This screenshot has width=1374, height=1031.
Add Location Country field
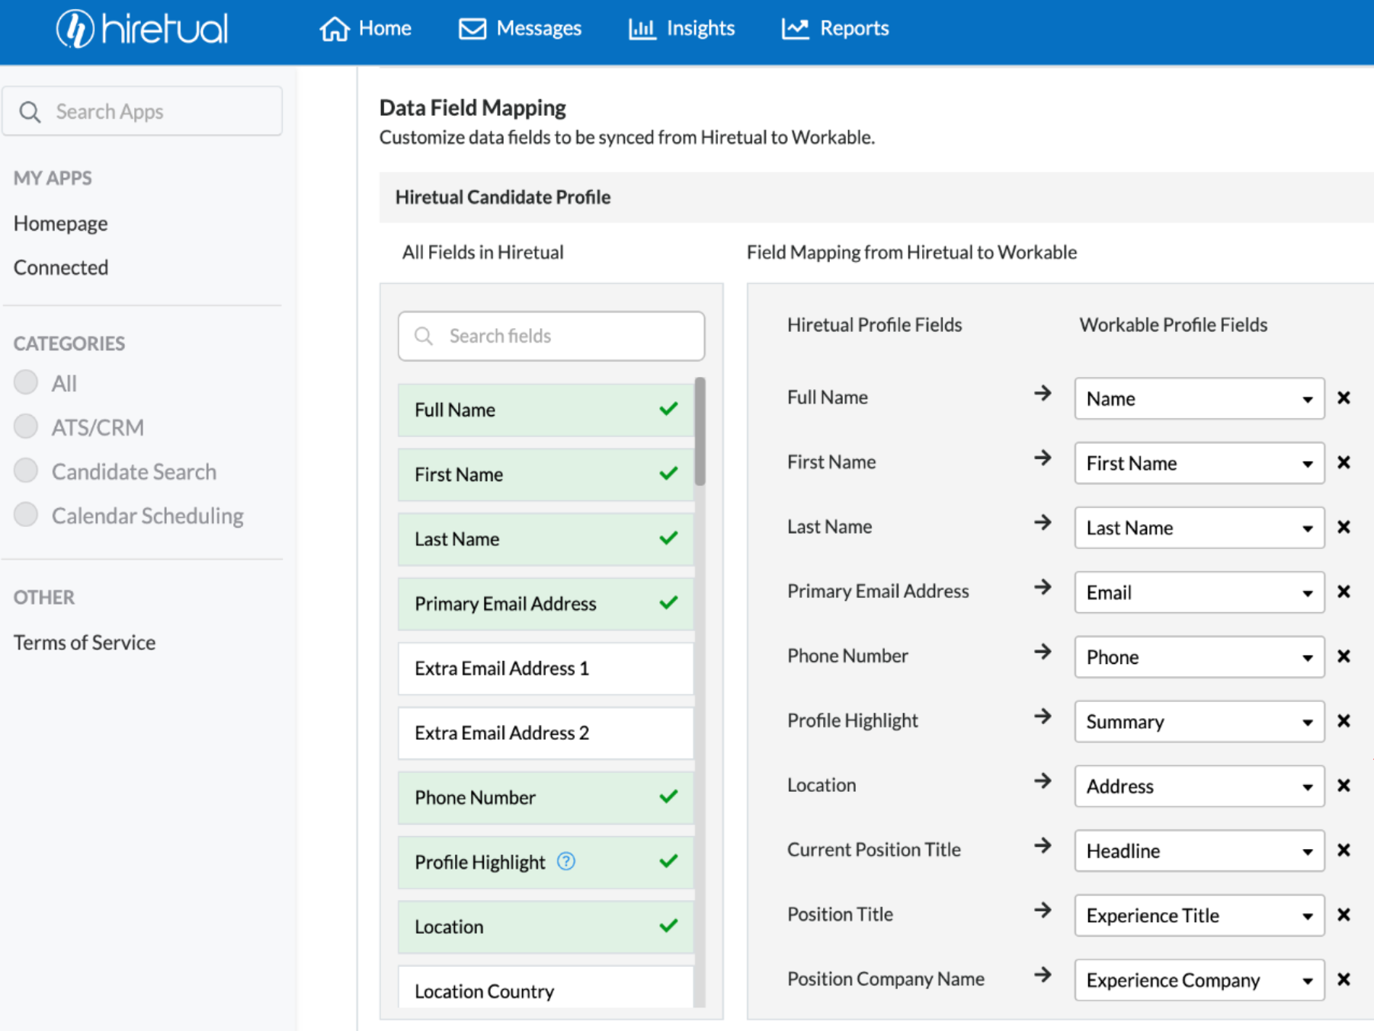point(546,988)
